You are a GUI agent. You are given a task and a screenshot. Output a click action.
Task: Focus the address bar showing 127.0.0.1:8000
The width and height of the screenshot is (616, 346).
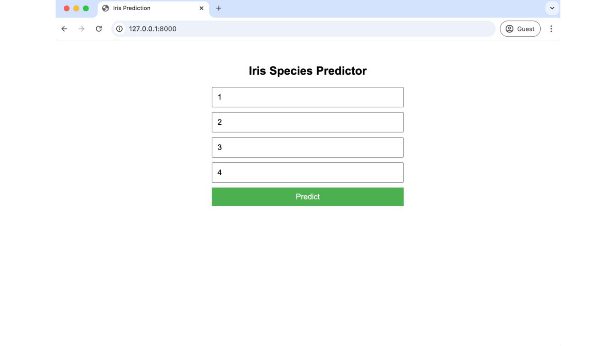tap(299, 29)
